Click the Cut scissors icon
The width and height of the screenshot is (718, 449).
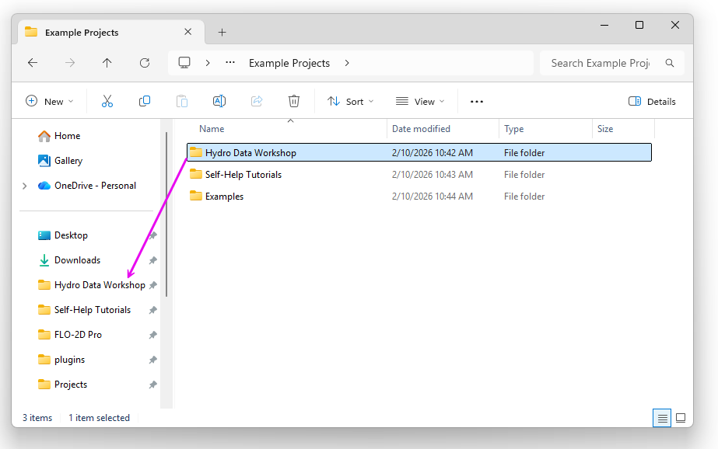(107, 101)
